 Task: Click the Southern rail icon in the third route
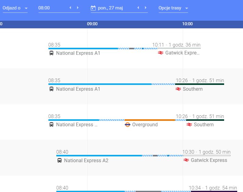pos(189,124)
